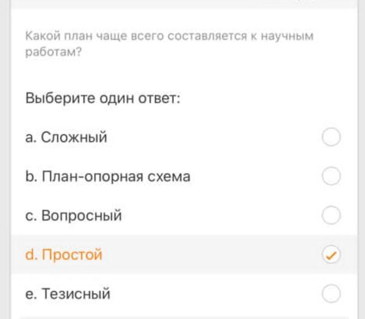Click the orange checkmark next to Простой
Image resolution: width=365 pixels, height=319 pixels.
(331, 255)
